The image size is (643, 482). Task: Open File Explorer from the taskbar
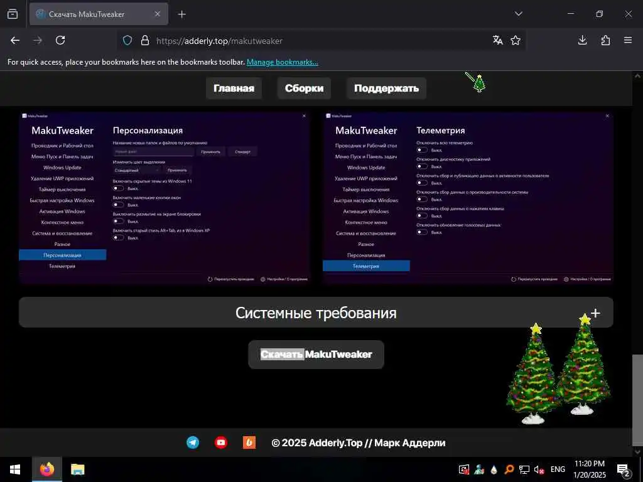77,469
